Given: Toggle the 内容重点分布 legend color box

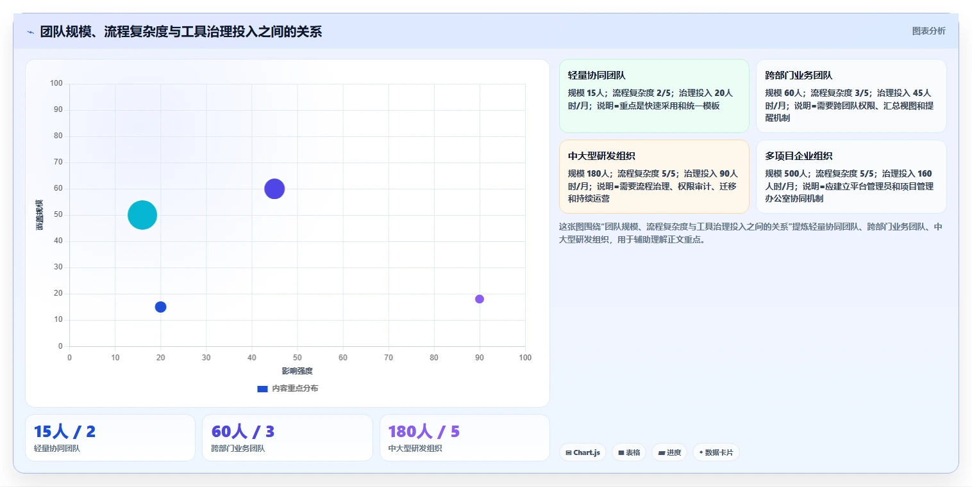Looking at the screenshot, I should pyautogui.click(x=262, y=388).
